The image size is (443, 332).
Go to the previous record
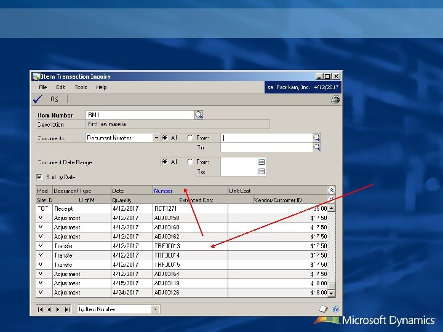pos(49,309)
